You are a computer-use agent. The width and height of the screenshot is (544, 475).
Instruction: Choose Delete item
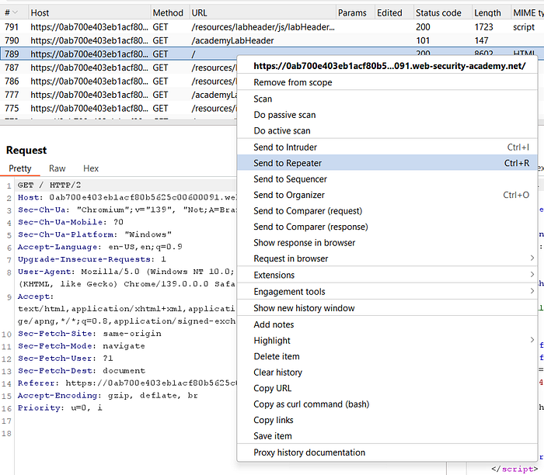coord(387,356)
